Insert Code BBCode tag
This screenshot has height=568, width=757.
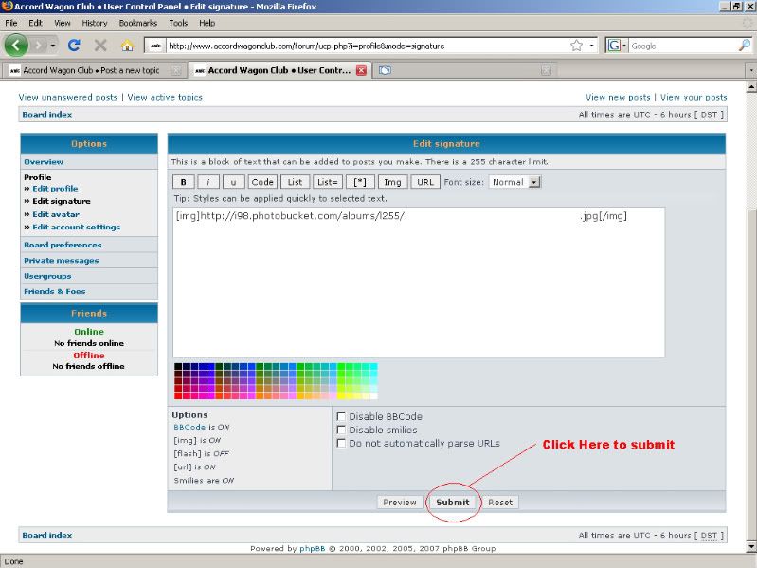[x=262, y=182]
